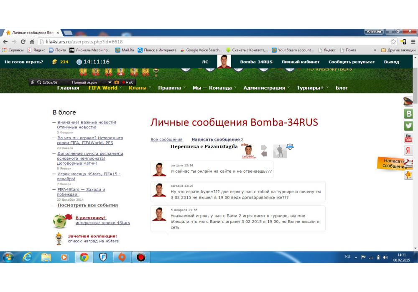Open the red record app in taskbar
The height and width of the screenshot is (292, 418).
(141, 257)
